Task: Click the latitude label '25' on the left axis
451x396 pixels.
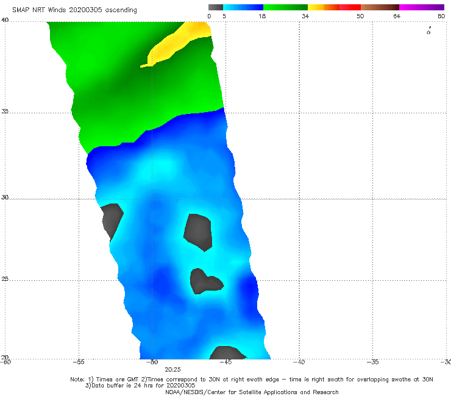Action: tap(5, 279)
